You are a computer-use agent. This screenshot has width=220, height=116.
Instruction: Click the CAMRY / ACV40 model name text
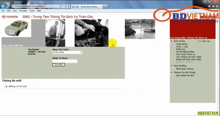tap(36, 52)
